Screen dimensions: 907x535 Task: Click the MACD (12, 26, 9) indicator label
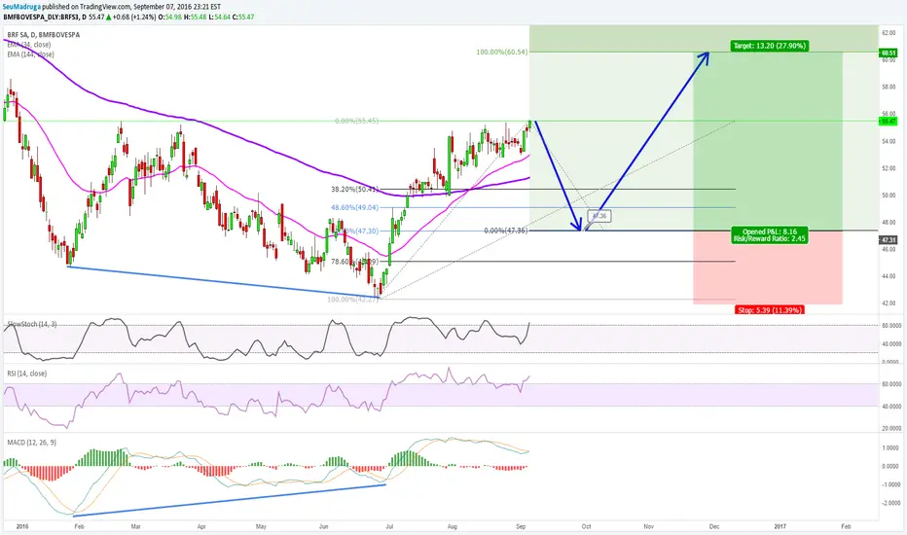(x=32, y=443)
